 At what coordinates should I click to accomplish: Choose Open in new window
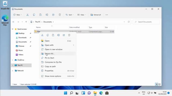58,49
